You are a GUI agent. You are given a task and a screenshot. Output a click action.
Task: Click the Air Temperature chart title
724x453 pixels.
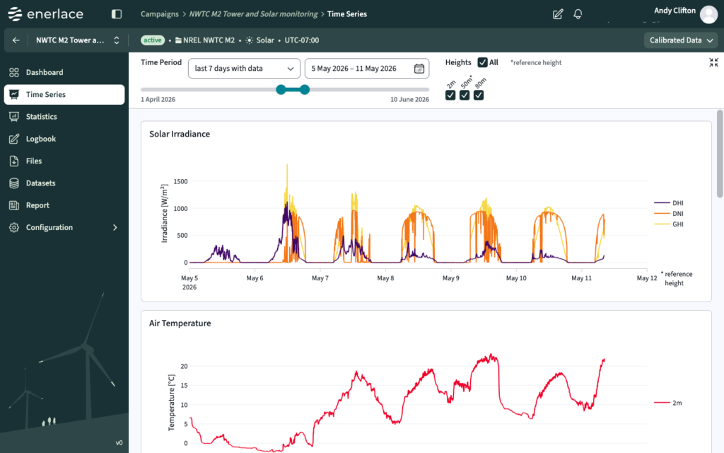pyautogui.click(x=180, y=323)
